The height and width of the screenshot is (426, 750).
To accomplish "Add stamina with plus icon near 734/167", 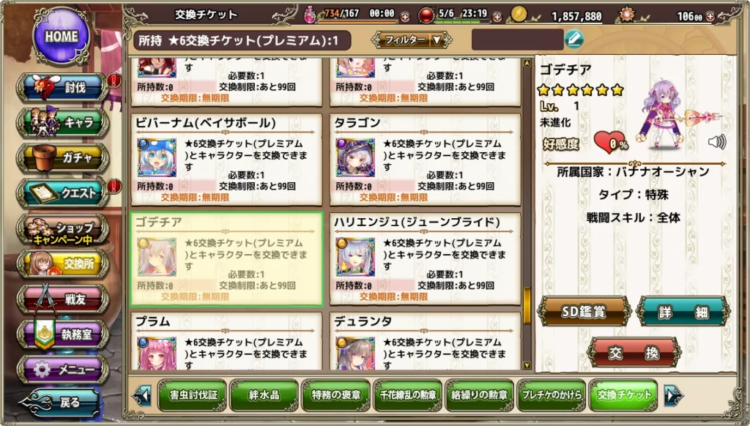I will (x=404, y=17).
